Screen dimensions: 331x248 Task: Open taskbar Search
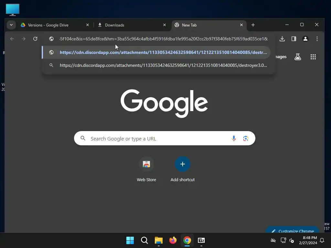pos(144,240)
